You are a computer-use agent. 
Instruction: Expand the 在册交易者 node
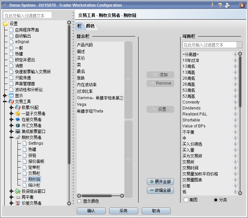[x=11, y=119]
